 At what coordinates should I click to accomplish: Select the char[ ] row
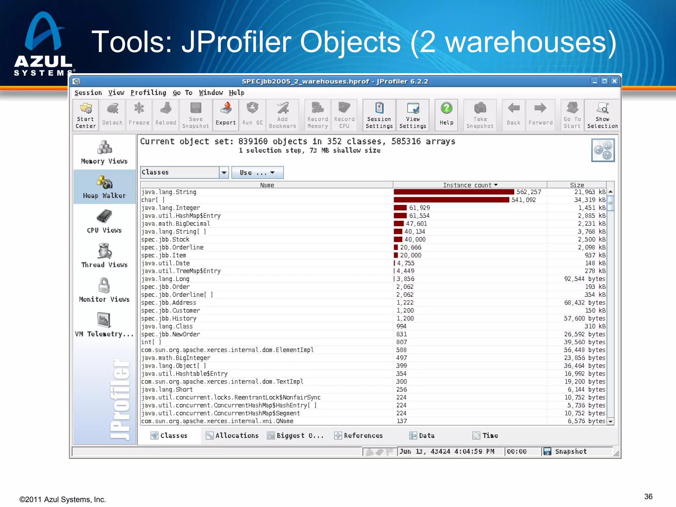(x=373, y=200)
